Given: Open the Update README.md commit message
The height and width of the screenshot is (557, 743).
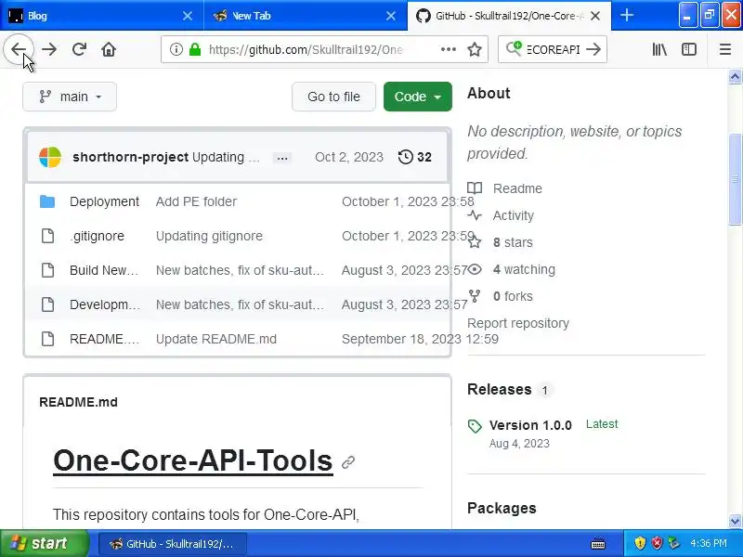Looking at the screenshot, I should pyautogui.click(x=216, y=339).
